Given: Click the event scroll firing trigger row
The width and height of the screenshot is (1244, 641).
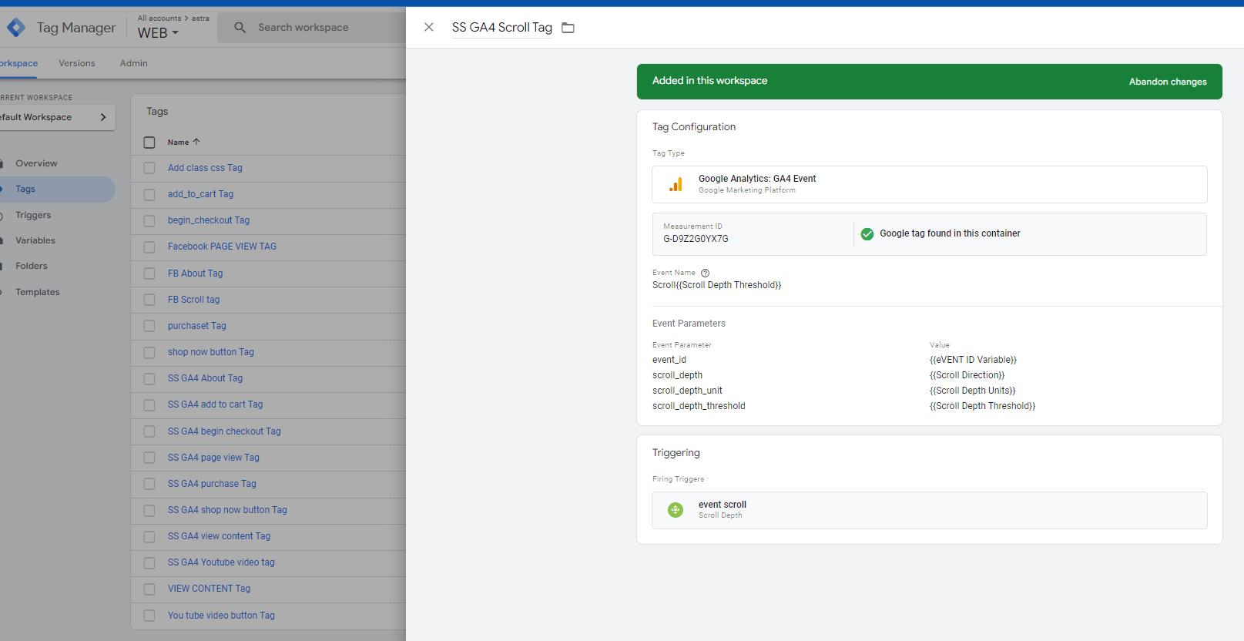Looking at the screenshot, I should 930,510.
